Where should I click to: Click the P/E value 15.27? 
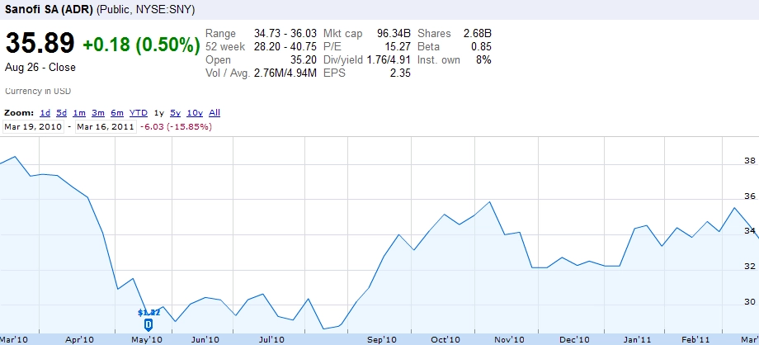click(398, 46)
